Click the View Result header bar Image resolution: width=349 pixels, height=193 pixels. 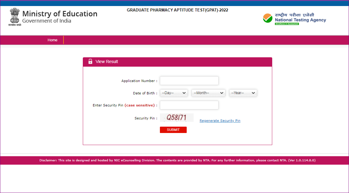coord(177,62)
